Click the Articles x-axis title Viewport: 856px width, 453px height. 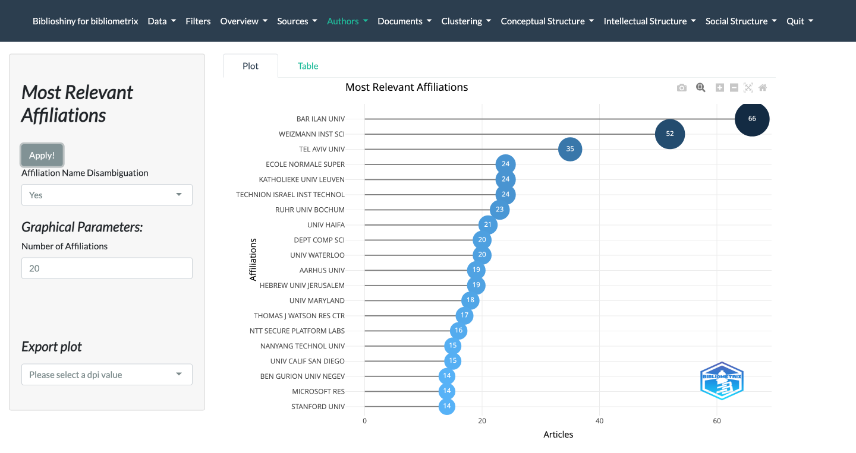[x=558, y=435]
